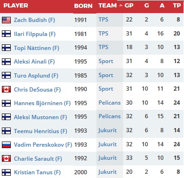Sort table by the TP column header
This screenshot has height=178, width=184.
[177, 6]
